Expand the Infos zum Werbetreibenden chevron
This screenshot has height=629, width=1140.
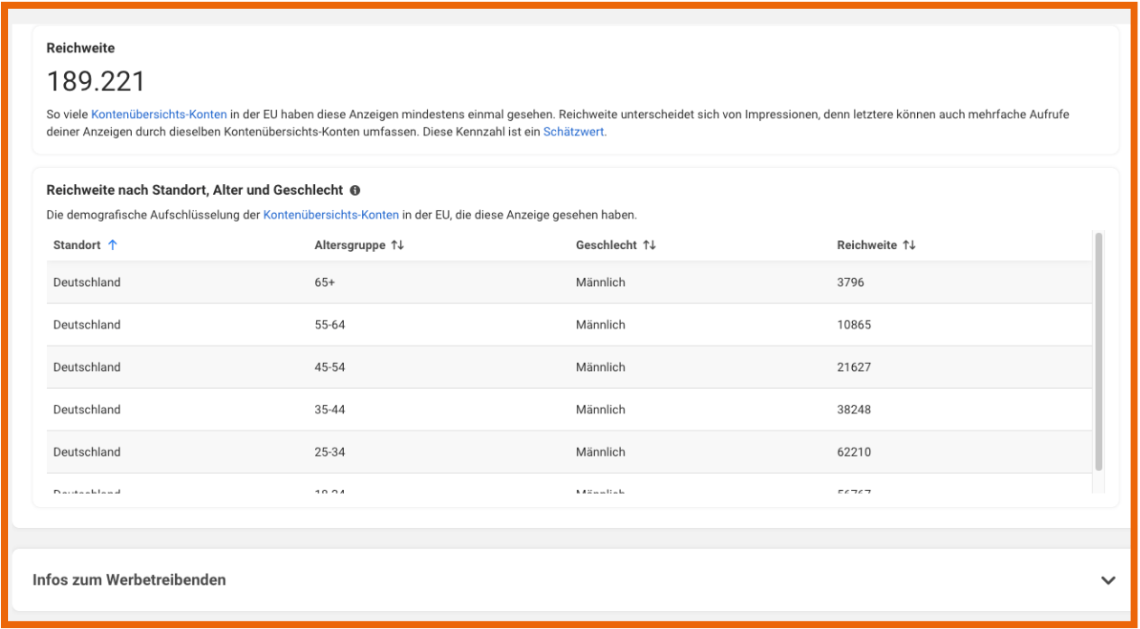tap(1108, 580)
